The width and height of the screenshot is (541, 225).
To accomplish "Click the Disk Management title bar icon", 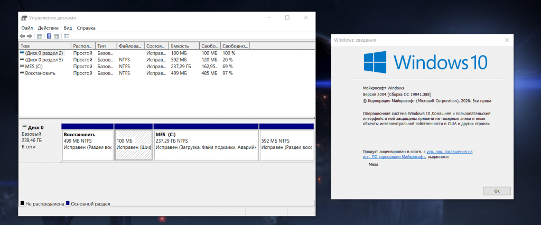I will click(x=24, y=17).
